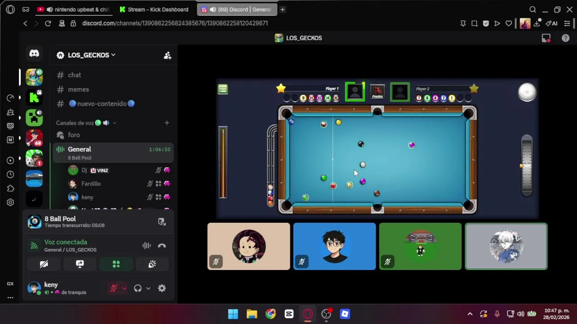This screenshot has height=324, width=577.
Task: Click the Player 1 avatar frame
Action: click(355, 92)
